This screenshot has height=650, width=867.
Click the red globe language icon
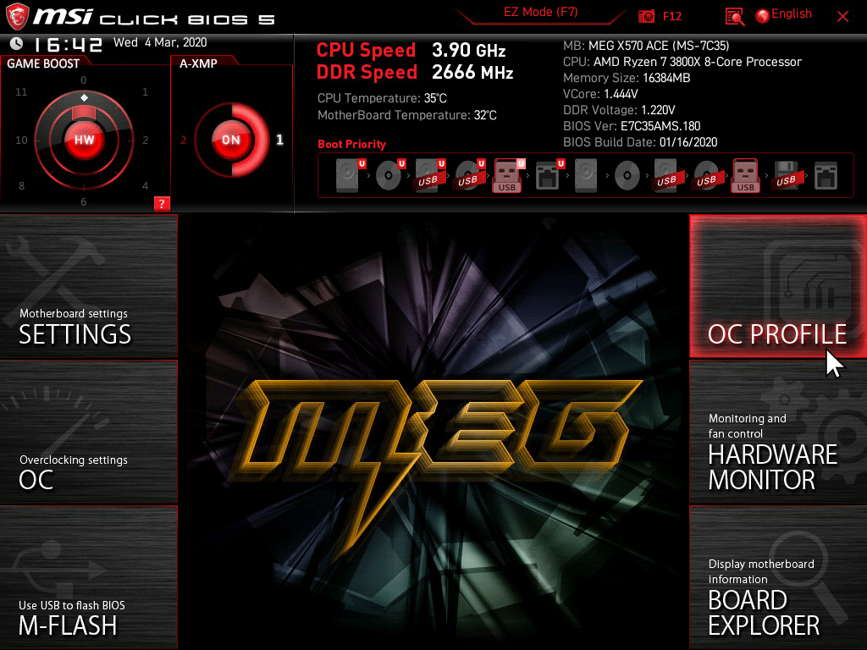tap(763, 16)
